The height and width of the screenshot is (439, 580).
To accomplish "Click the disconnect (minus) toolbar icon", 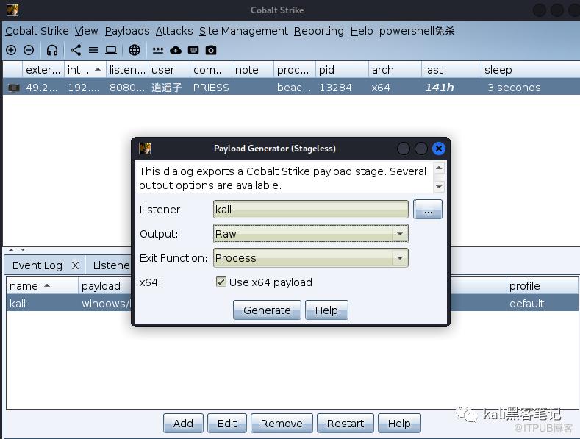I will [29, 50].
